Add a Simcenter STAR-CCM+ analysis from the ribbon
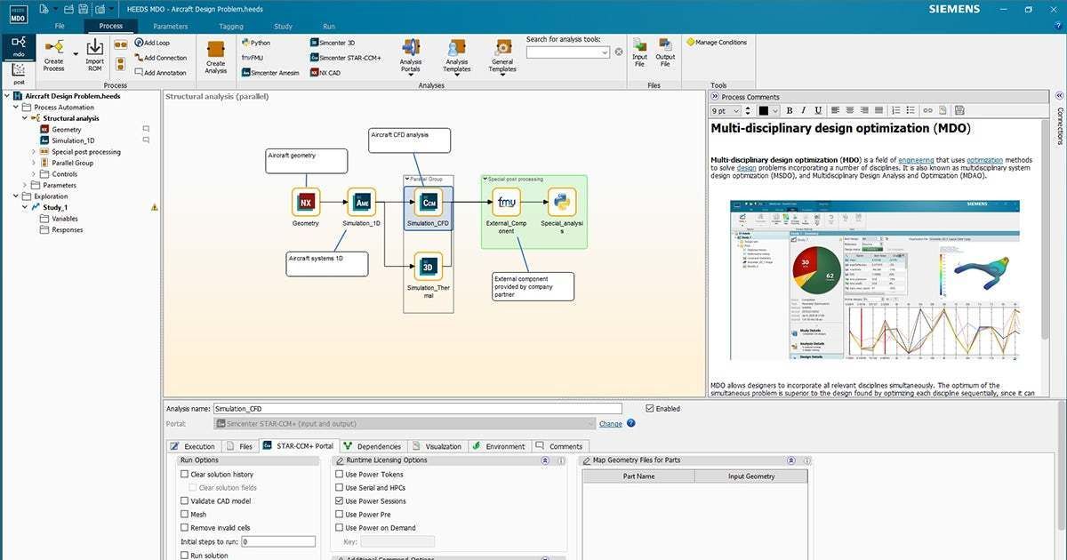The width and height of the screenshot is (1067, 560). 345,58
